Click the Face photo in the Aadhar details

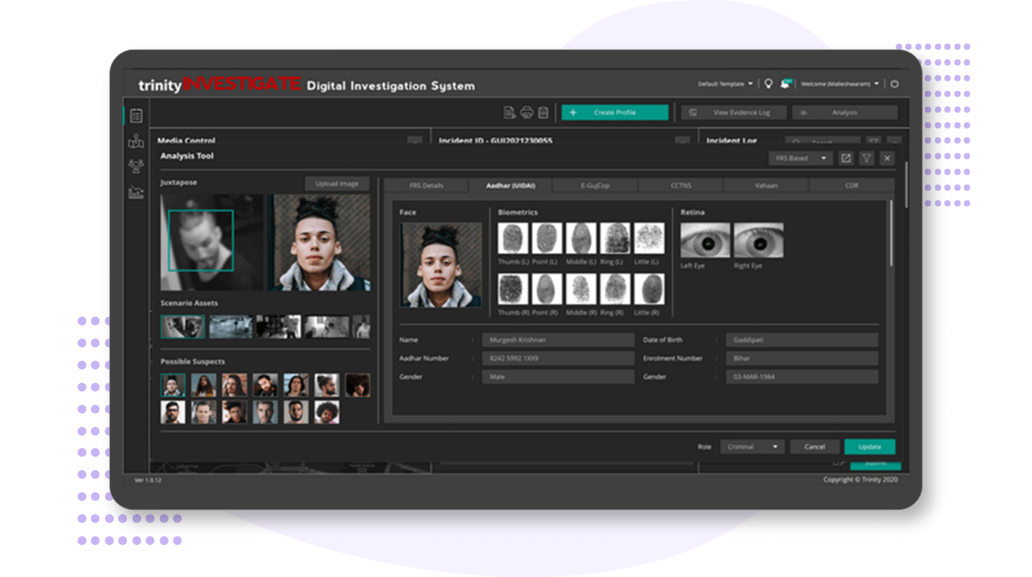(441, 265)
